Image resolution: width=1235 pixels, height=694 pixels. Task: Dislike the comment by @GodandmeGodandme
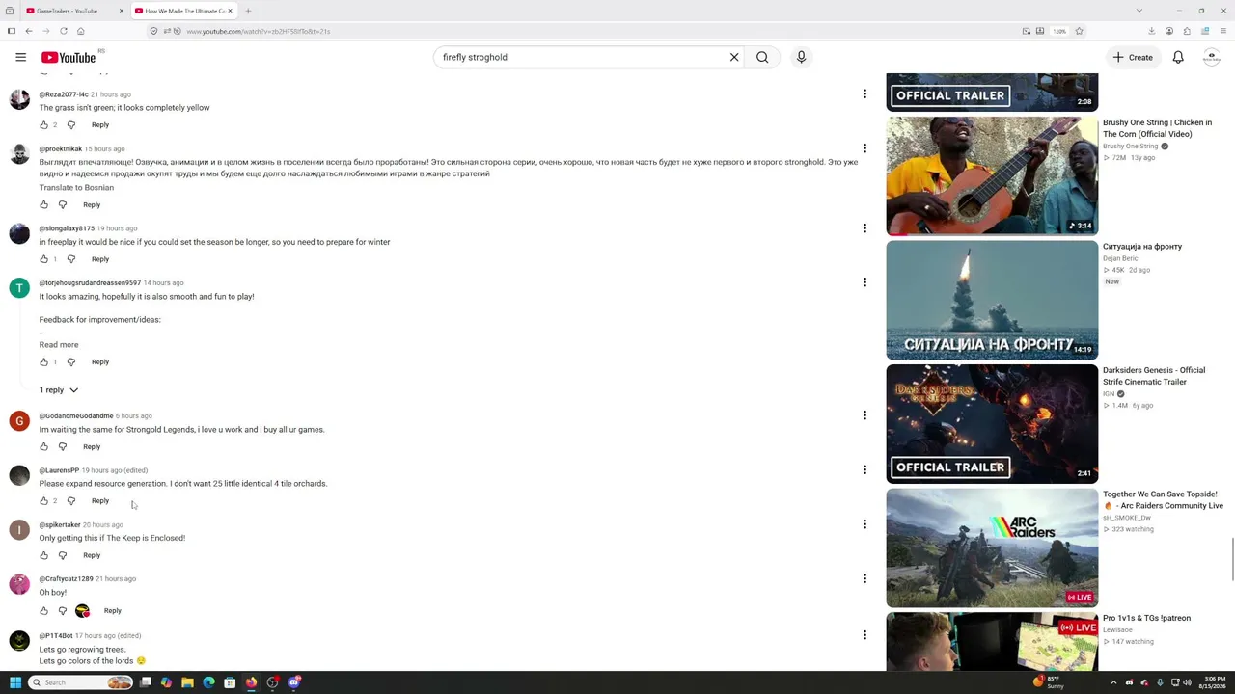pyautogui.click(x=63, y=447)
